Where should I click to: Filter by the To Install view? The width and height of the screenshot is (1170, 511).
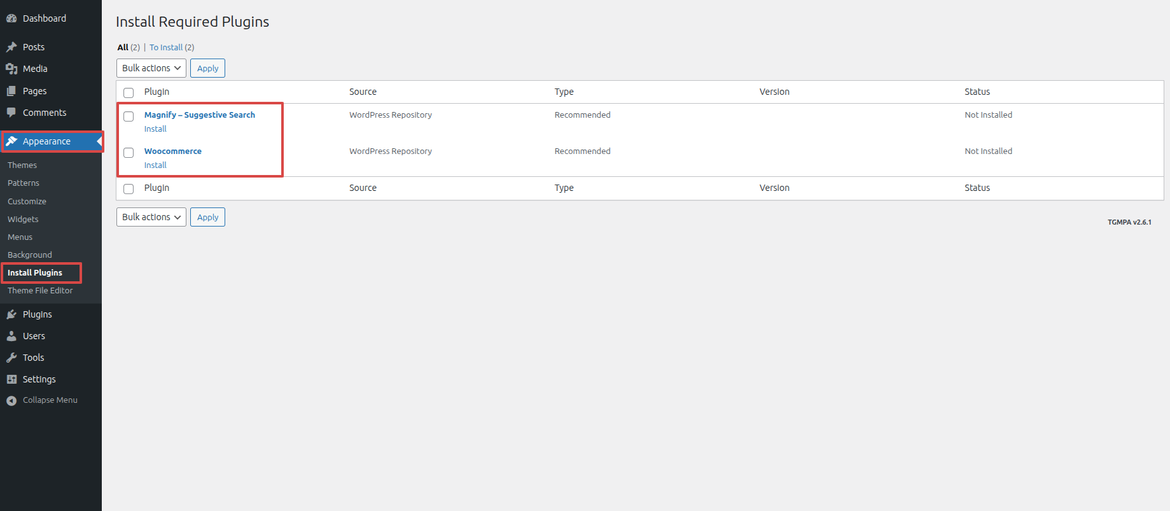coord(166,47)
